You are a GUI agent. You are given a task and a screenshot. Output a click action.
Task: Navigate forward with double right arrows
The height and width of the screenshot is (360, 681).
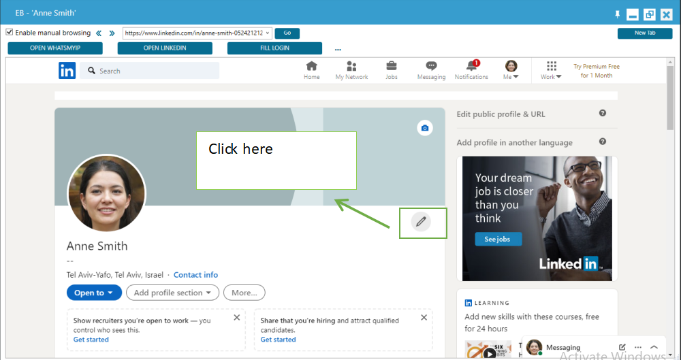coord(112,33)
